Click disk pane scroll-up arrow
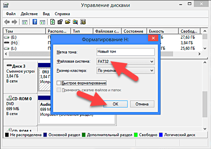This screenshot has width=211, height=149. coord(205,62)
